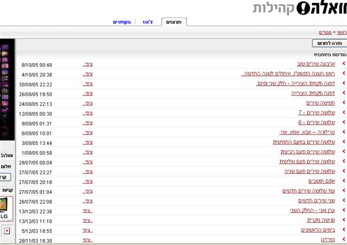Click red arrow beside ארבעה שירים שוב
Image resolution: width=347 pixels, height=245 pixels.
coord(343,65)
